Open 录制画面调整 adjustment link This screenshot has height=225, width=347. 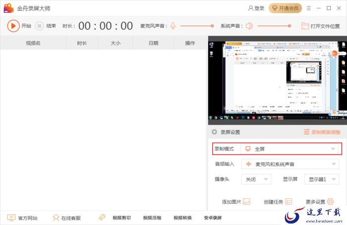click(x=322, y=132)
